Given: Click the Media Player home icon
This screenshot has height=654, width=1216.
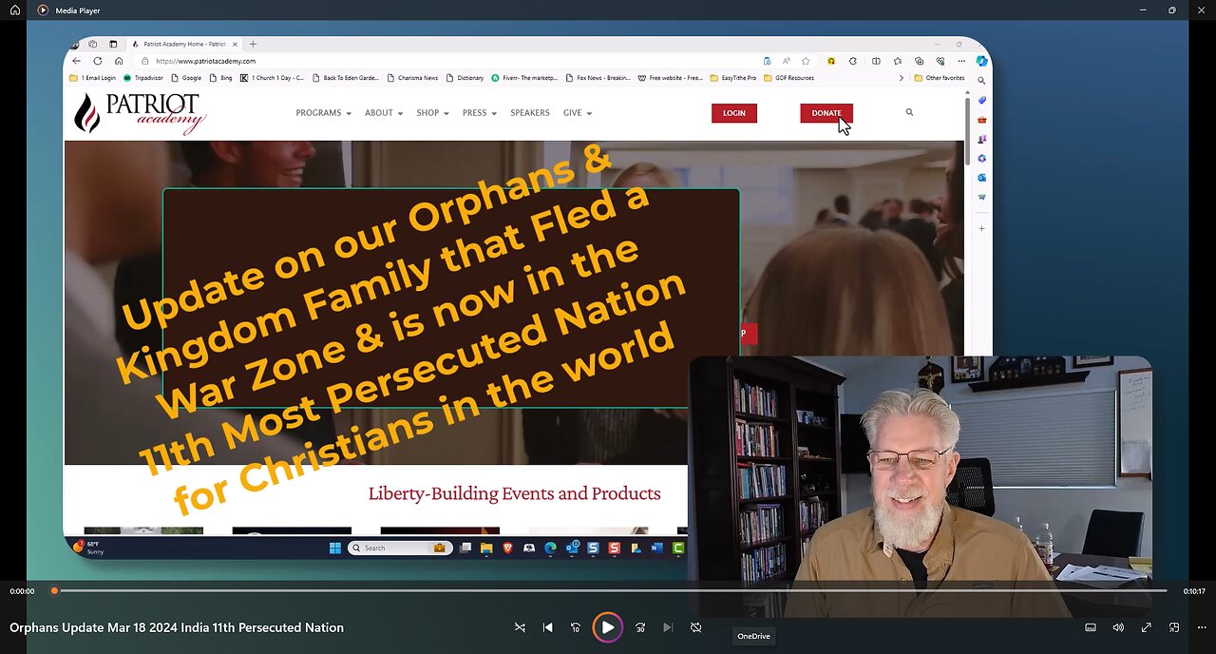Looking at the screenshot, I should click(15, 10).
